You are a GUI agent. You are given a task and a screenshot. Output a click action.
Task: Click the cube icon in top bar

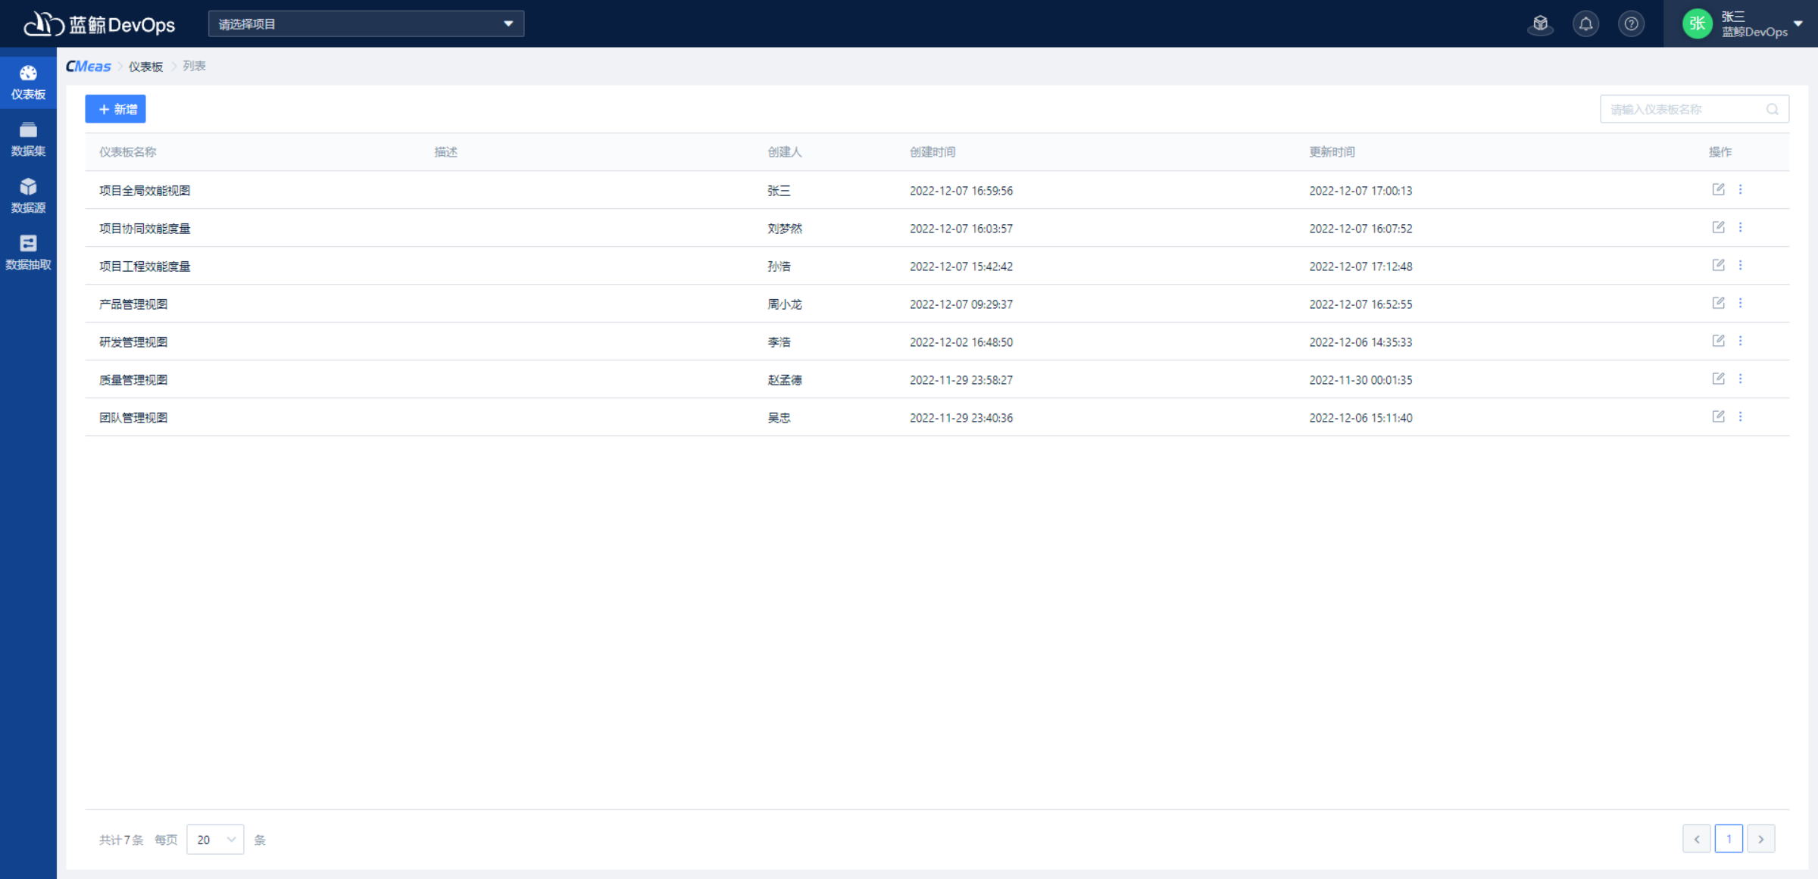1540,24
